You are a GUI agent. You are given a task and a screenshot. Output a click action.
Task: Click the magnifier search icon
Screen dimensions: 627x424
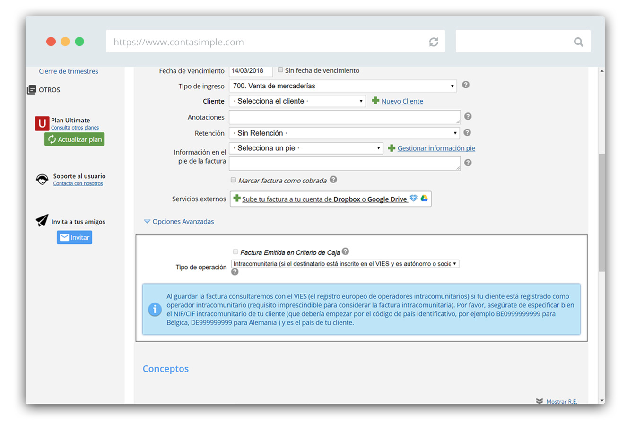point(578,42)
